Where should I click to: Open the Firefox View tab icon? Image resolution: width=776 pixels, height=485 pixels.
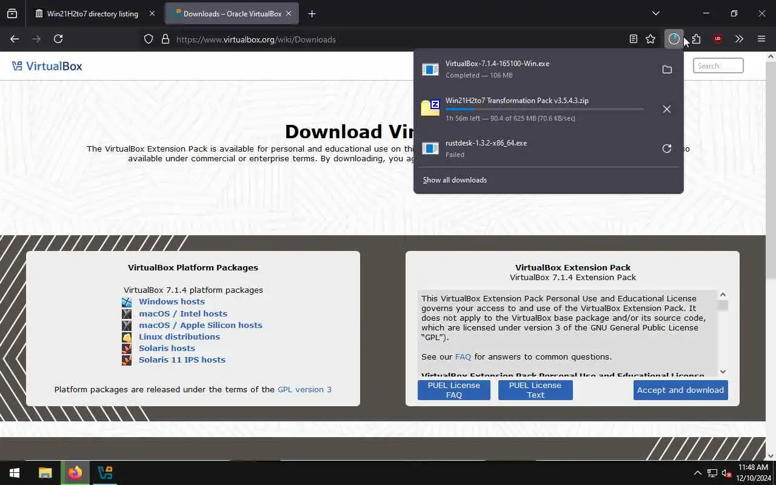12,13
